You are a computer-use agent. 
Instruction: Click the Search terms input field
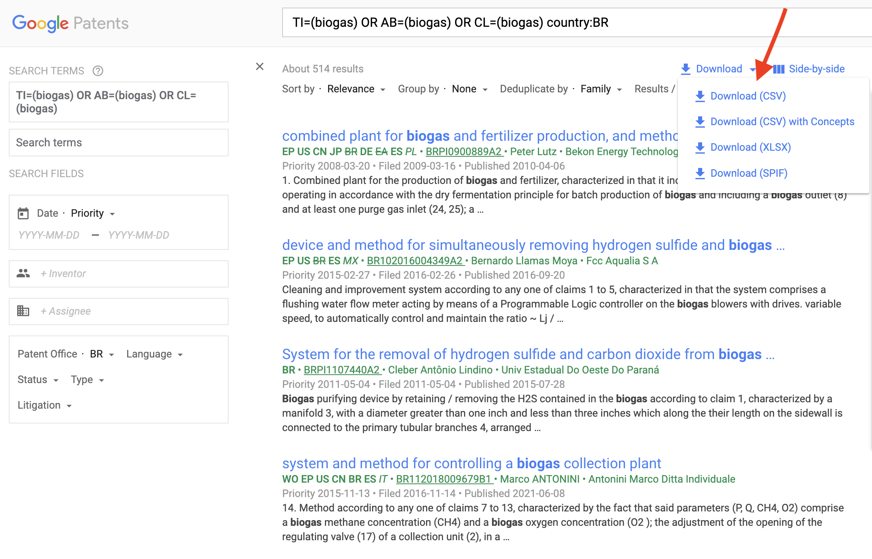119,142
